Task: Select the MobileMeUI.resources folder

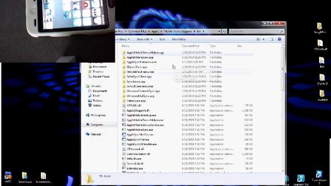Action: coord(140,72)
